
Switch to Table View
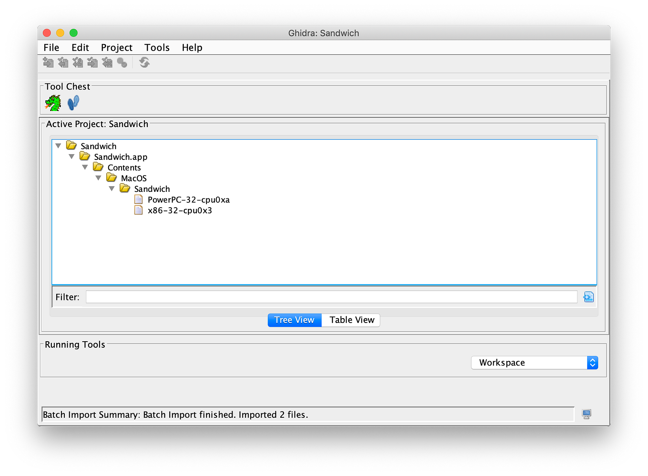click(351, 320)
